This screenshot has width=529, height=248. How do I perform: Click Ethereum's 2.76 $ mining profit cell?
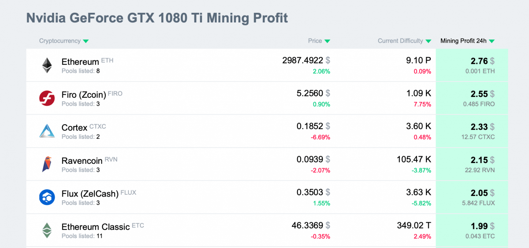click(479, 61)
